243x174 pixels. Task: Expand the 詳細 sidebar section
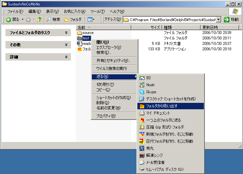(66, 57)
